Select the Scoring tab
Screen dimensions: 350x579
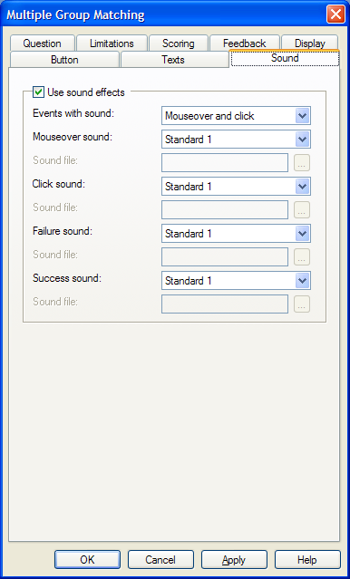click(x=179, y=43)
